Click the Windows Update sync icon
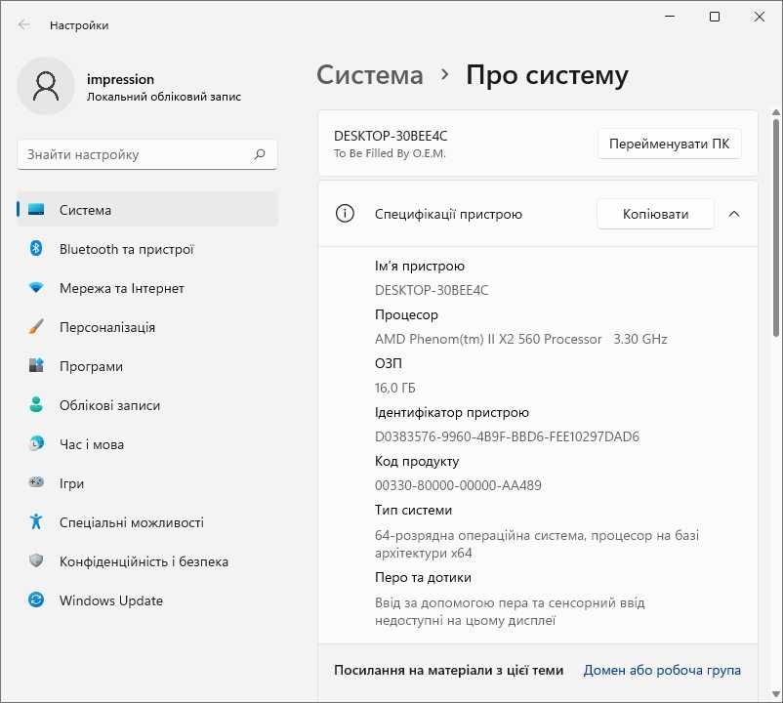This screenshot has height=703, width=783. (36, 600)
